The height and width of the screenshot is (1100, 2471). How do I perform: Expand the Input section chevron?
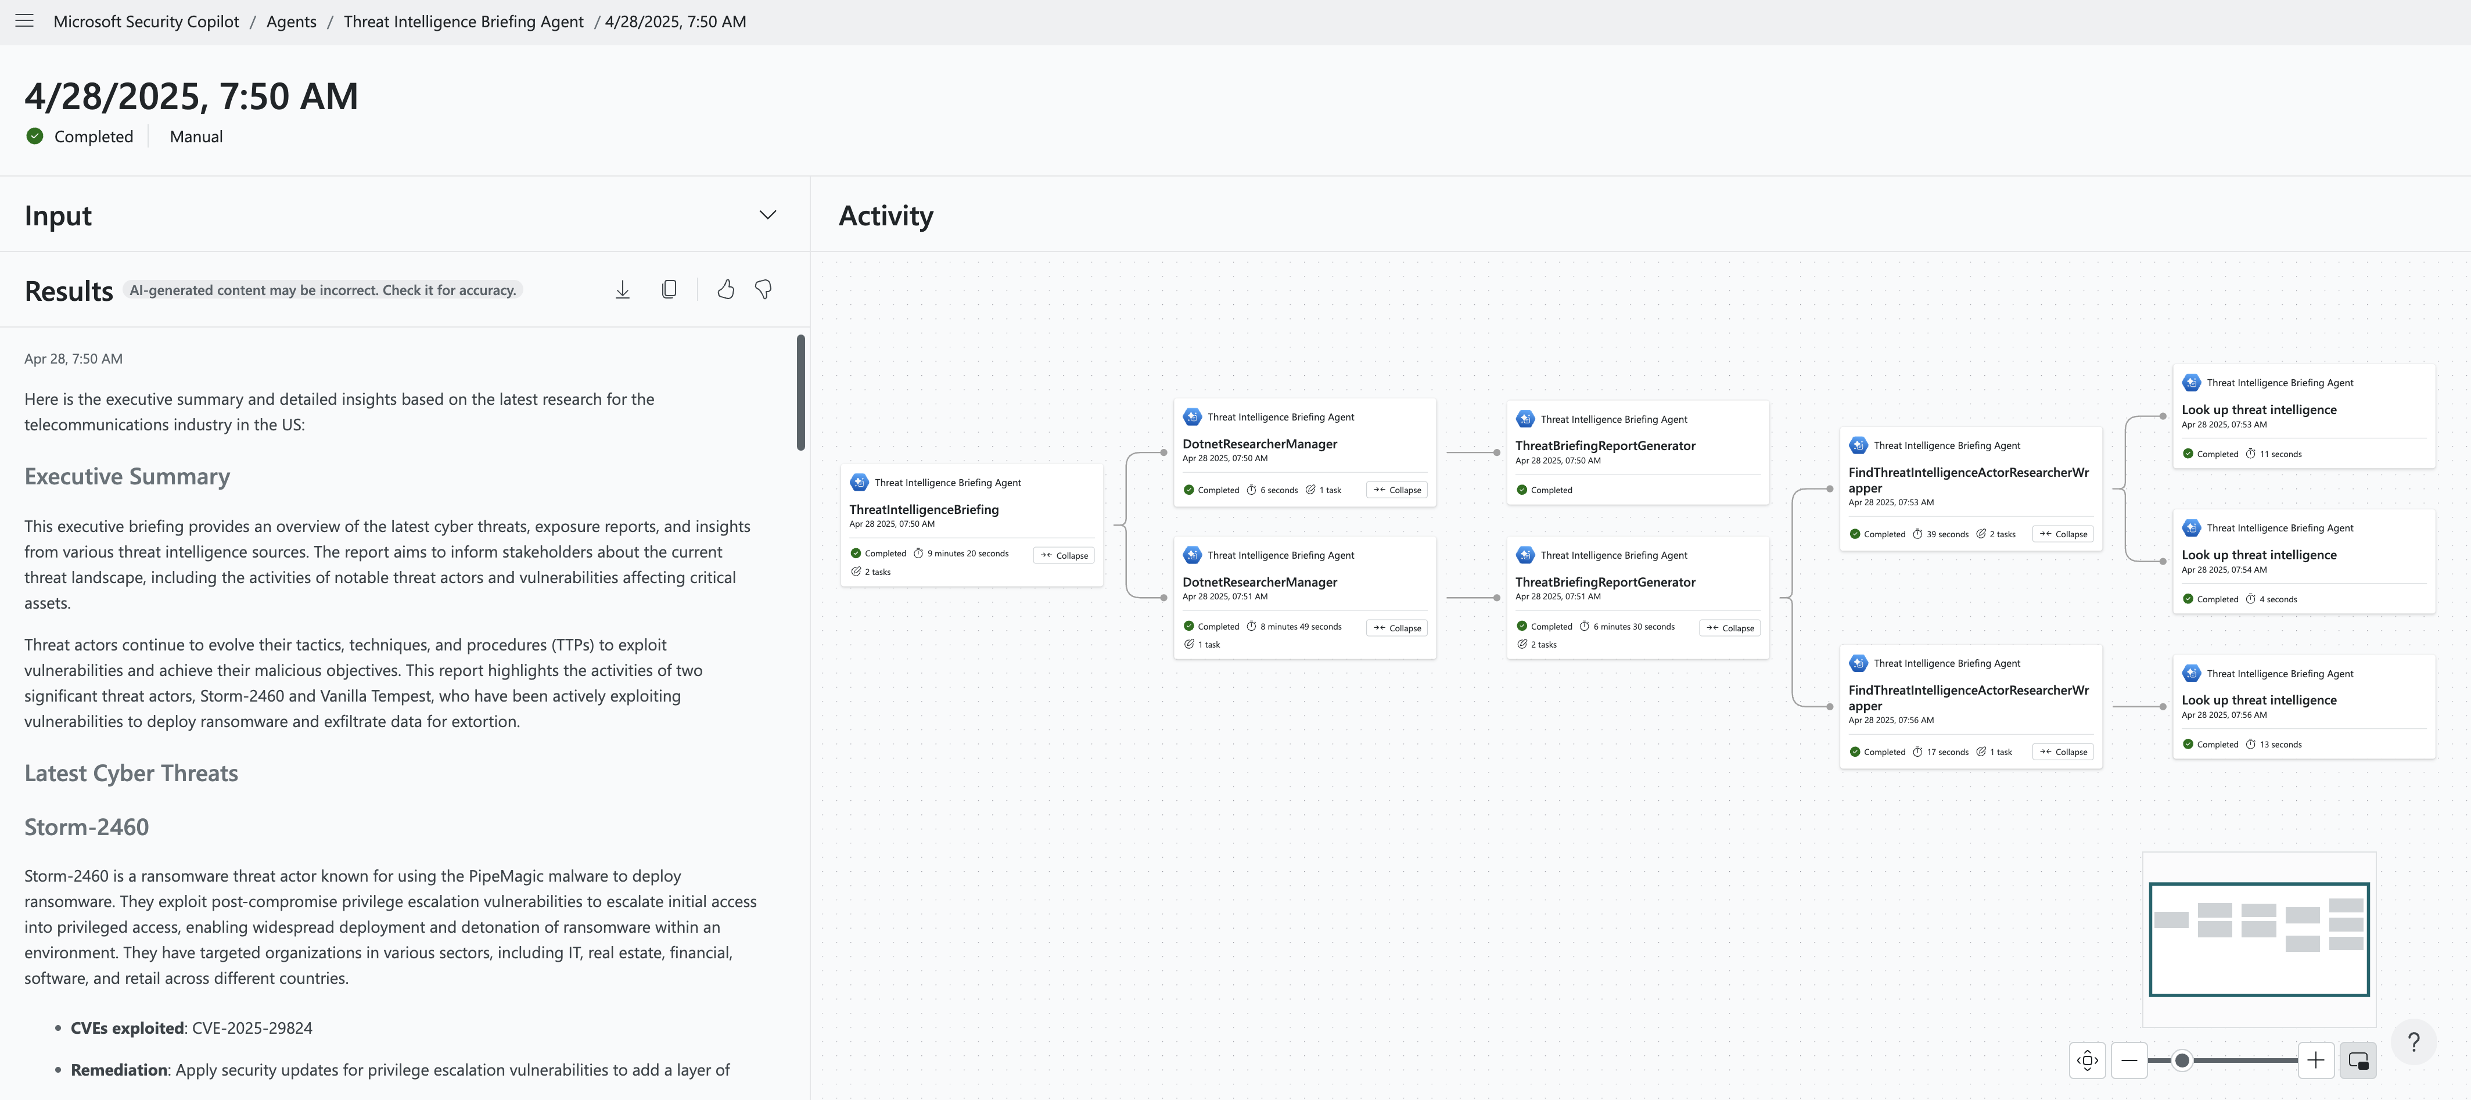[767, 215]
